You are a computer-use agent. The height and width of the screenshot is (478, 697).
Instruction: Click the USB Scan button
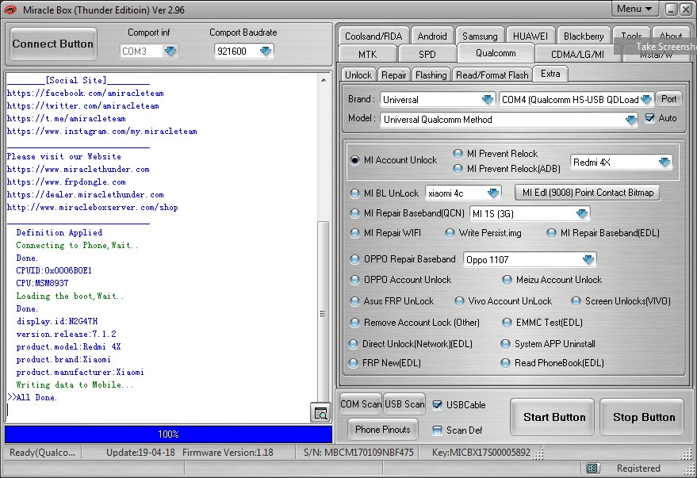click(404, 404)
